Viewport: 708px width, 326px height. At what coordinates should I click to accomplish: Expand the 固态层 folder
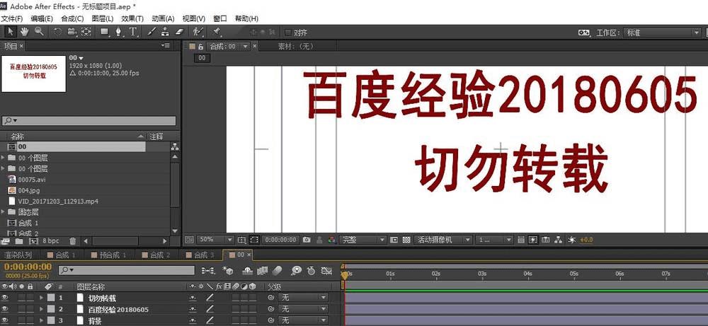coord(3,211)
